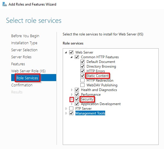Select the Server Roles step
This screenshot has height=149, width=164.
coord(21,57)
